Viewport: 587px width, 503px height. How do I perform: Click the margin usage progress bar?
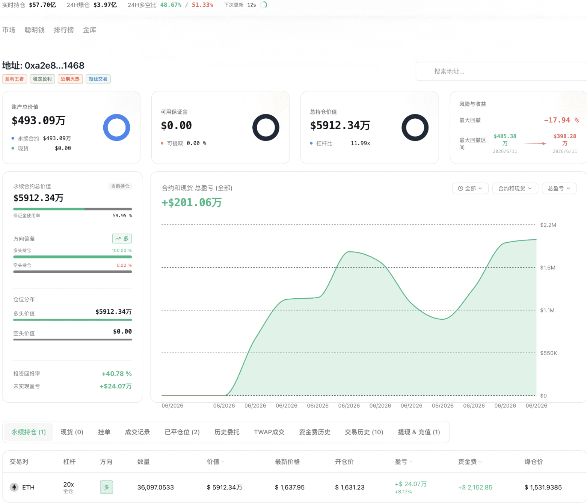(72, 209)
